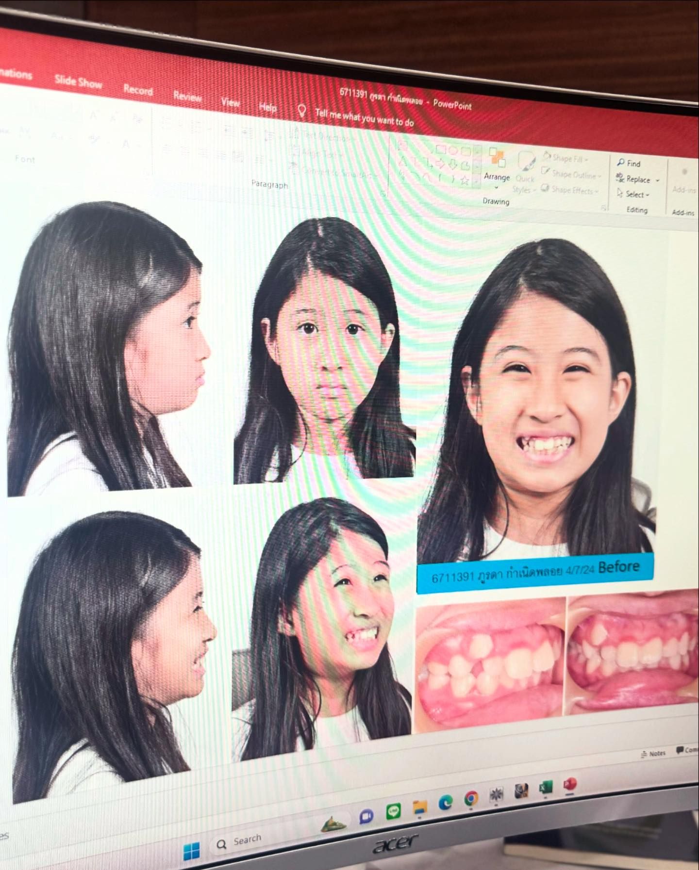Image resolution: width=699 pixels, height=870 pixels.
Task: Toggle the Notes pane in status bar
Action: point(653,753)
